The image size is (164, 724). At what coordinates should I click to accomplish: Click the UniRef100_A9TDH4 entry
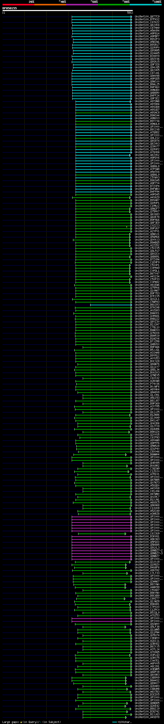pyautogui.click(x=147, y=104)
